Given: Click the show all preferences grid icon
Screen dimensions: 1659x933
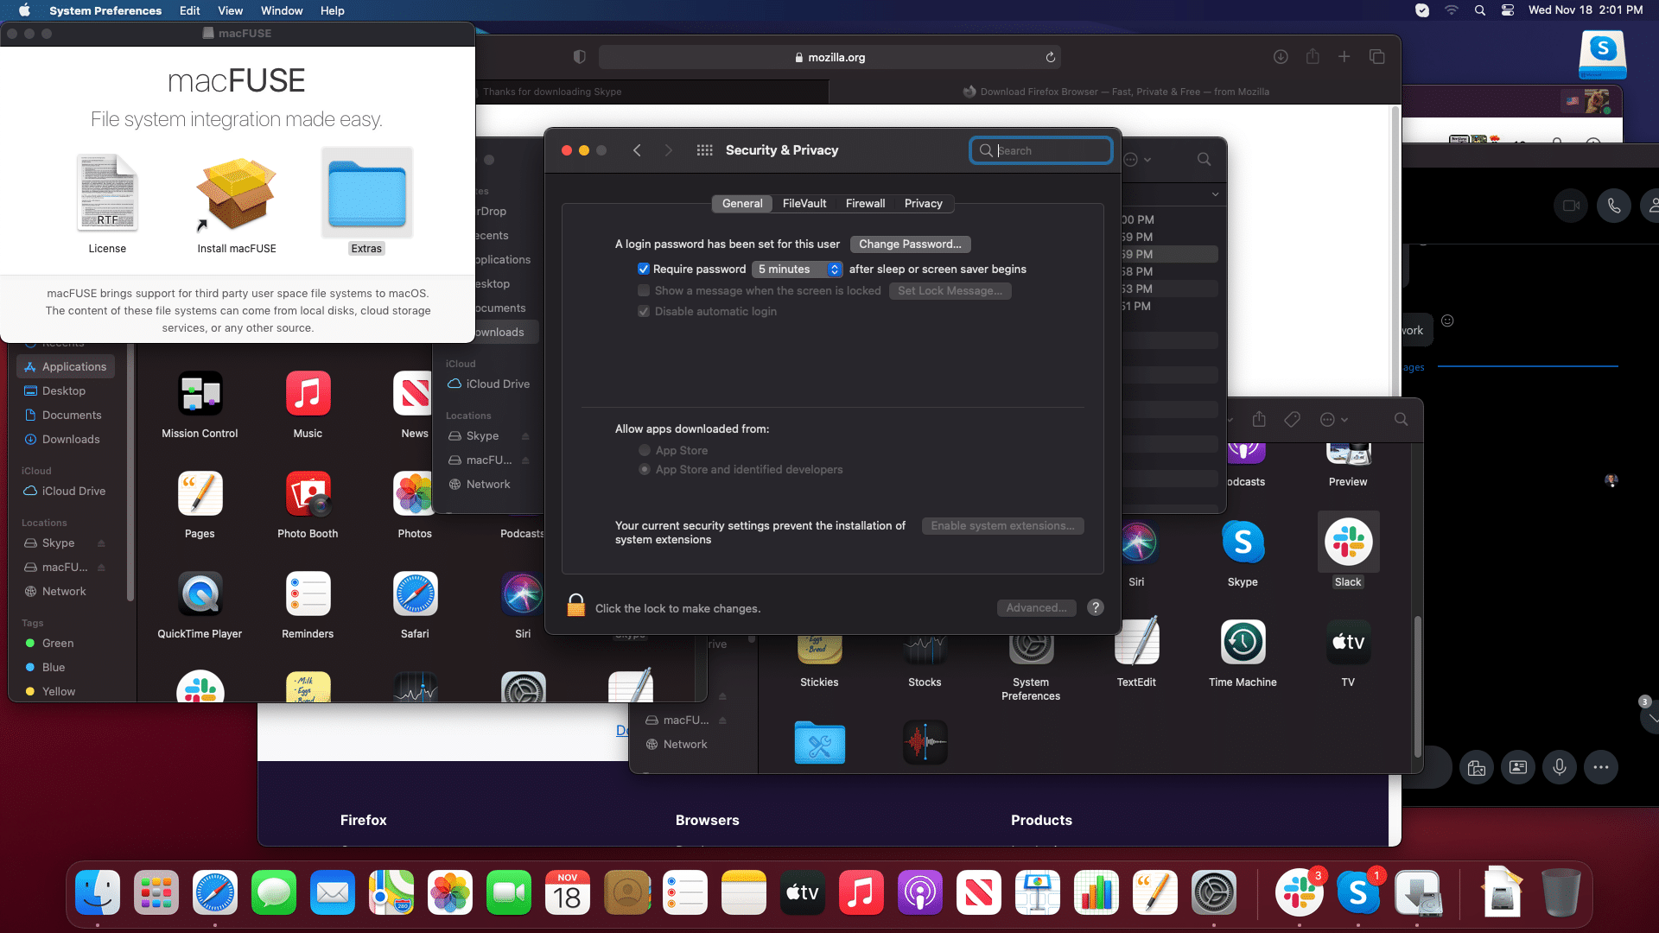Looking at the screenshot, I should click(704, 150).
